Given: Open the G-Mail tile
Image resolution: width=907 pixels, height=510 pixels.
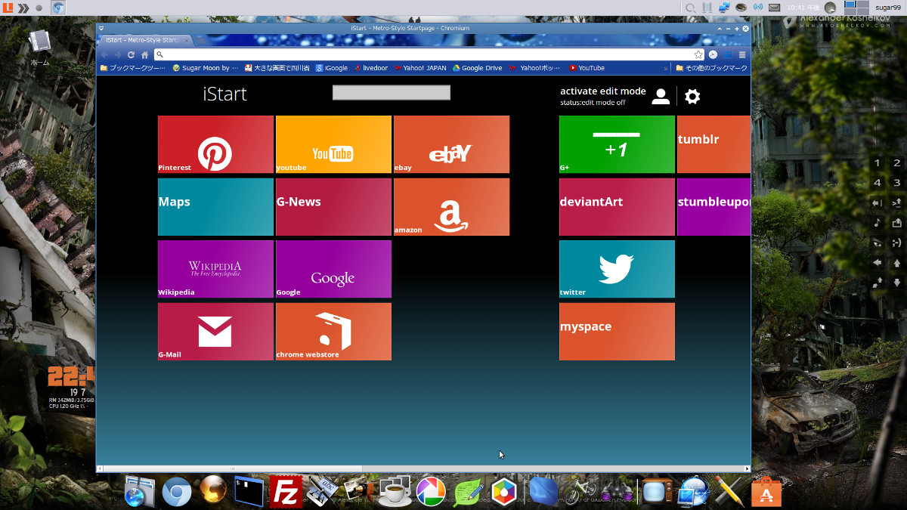Looking at the screenshot, I should pos(215,332).
